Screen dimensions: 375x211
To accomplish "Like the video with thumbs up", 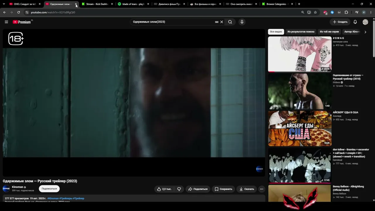I will point(164,189).
